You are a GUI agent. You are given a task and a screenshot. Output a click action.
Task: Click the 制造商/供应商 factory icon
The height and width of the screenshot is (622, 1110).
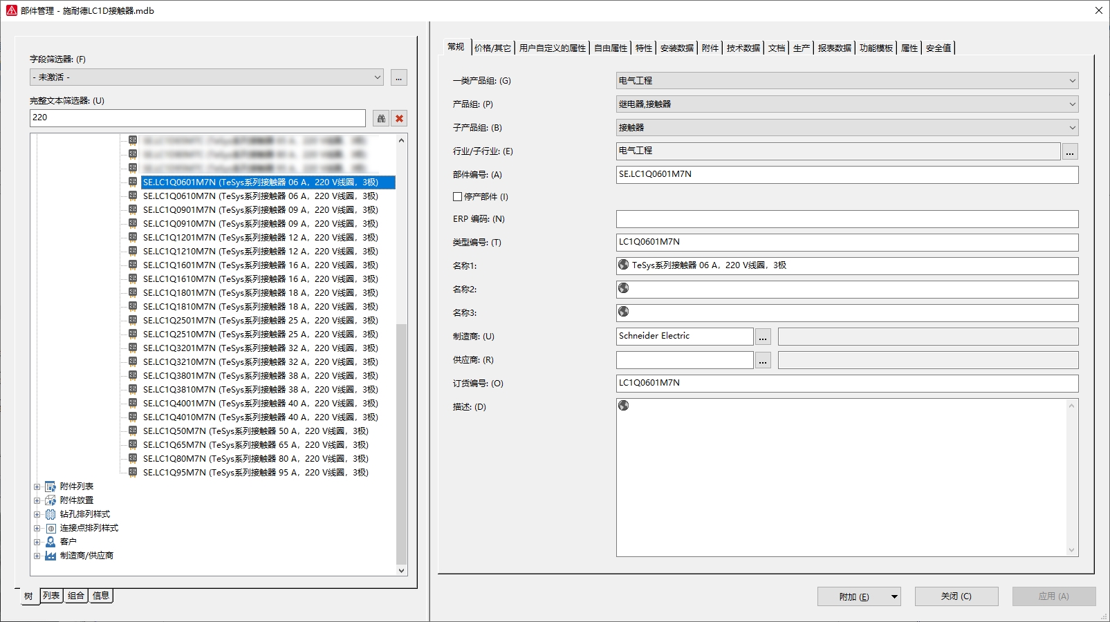(50, 556)
